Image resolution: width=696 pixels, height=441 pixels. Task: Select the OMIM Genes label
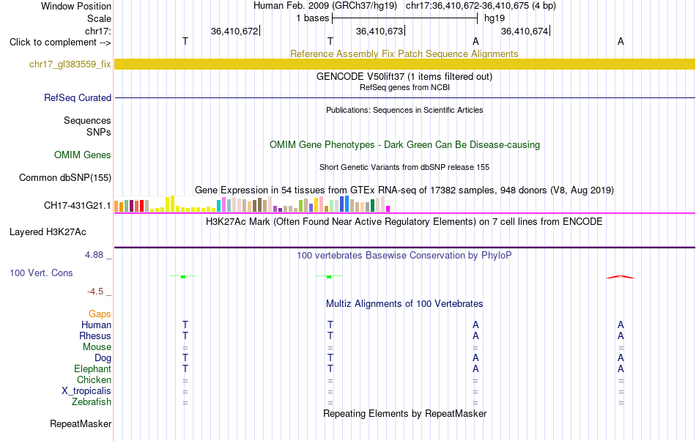pos(82,155)
